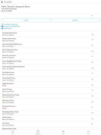Image resolution: width=101 pixels, height=135 pixels.
Task: Select the 'Closed' status under Memorial Park Hours
Action: pyautogui.click(x=4, y=108)
